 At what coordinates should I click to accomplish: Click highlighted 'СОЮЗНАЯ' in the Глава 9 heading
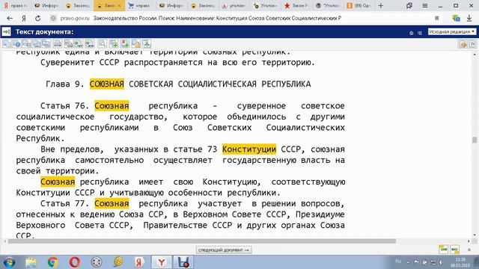click(x=107, y=84)
